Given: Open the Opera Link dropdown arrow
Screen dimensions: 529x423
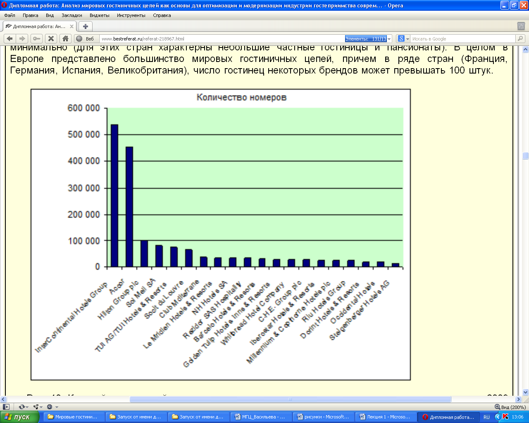Looking at the screenshot, I should (27, 407).
